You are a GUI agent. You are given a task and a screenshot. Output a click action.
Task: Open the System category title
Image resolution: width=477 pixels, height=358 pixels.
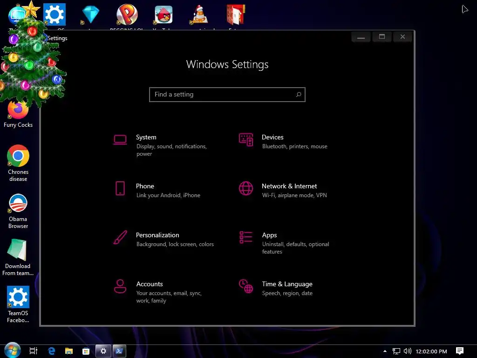click(x=146, y=138)
